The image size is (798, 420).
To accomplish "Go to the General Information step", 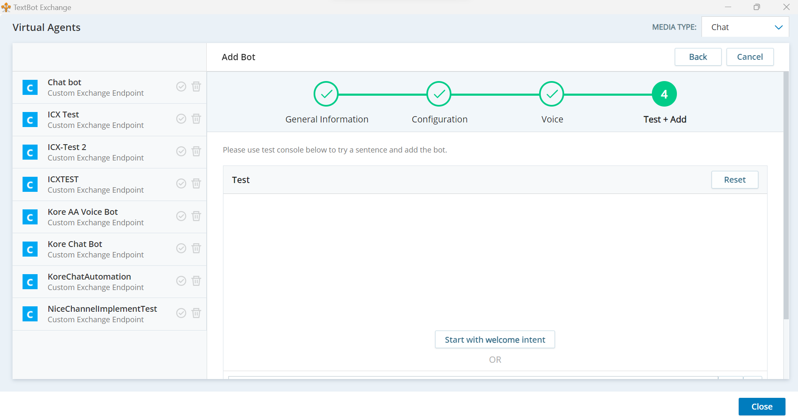I will click(326, 94).
